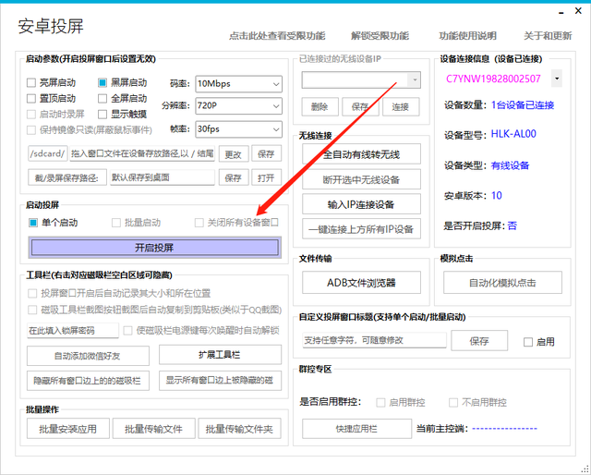Click the 有线设备 device type text
The width and height of the screenshot is (591, 475).
[x=510, y=165]
